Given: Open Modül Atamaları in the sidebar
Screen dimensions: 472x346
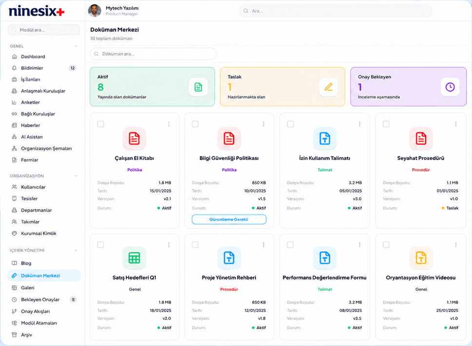Looking at the screenshot, I should click(44, 323).
